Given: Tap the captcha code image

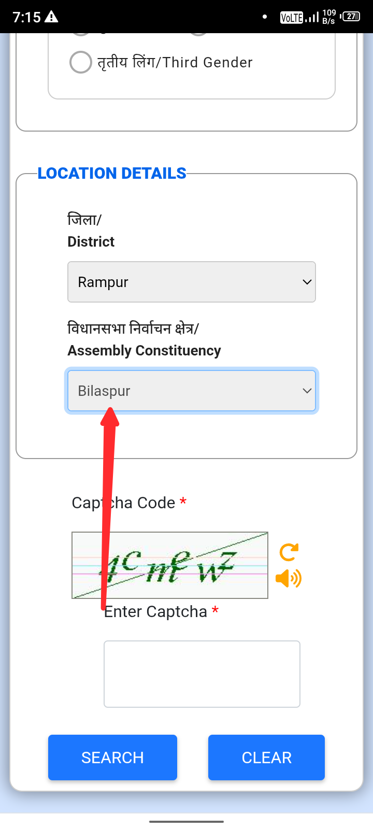Looking at the screenshot, I should click(169, 565).
